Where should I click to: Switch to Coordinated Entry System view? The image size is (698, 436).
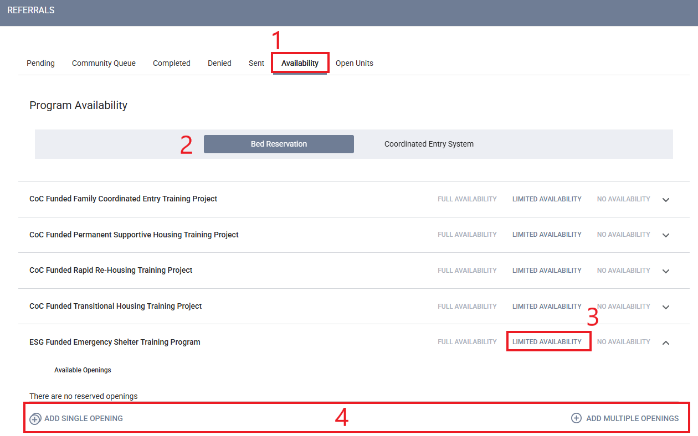(429, 144)
